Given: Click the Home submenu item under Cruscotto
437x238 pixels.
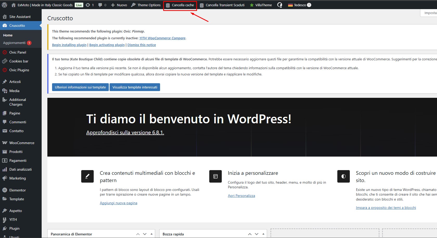Looking at the screenshot, I should (x=8, y=35).
